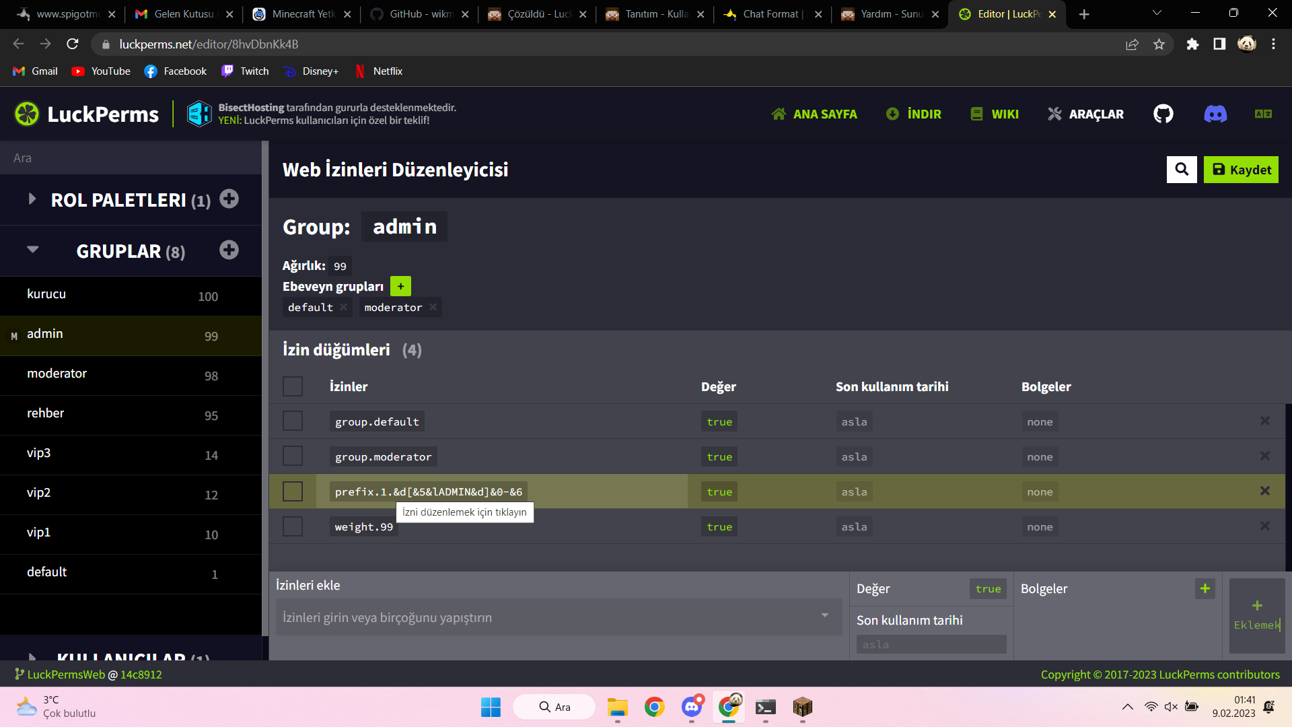The image size is (1292, 727).
Task: Open the İNDİR navigation item
Action: 913,114
